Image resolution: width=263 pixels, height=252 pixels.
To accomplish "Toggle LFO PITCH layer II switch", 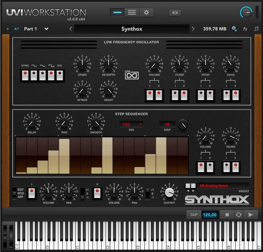I will [x=210, y=95].
